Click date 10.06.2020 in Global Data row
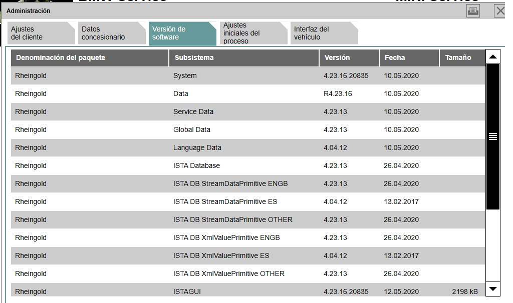The height and width of the screenshot is (303, 513). point(401,129)
